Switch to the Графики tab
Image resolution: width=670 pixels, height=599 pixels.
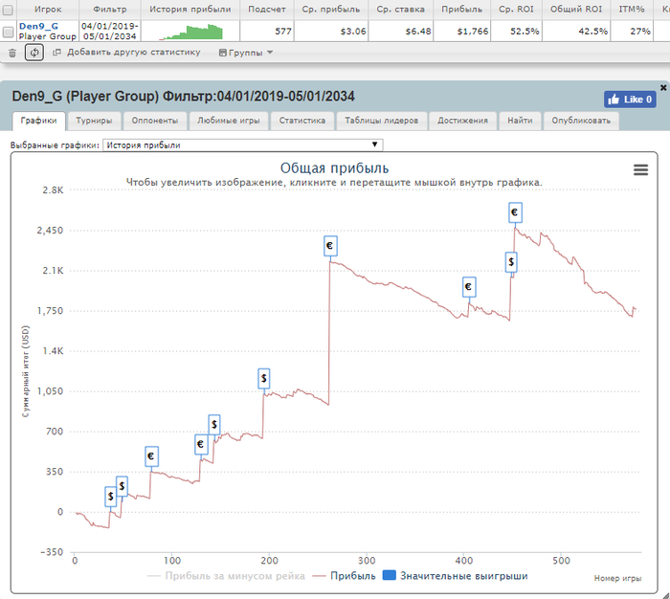point(39,121)
